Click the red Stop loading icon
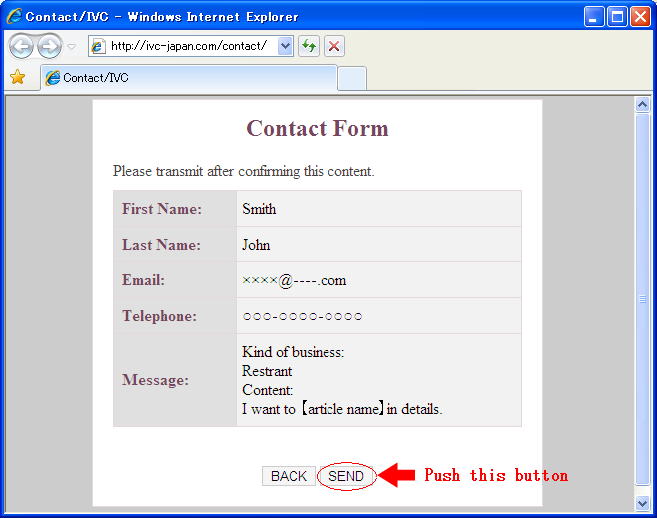 [333, 46]
